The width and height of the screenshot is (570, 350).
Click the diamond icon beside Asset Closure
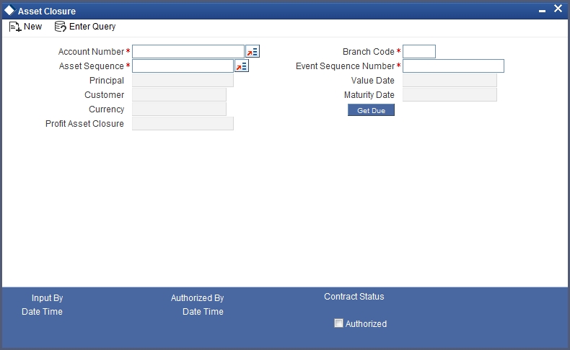9,10
